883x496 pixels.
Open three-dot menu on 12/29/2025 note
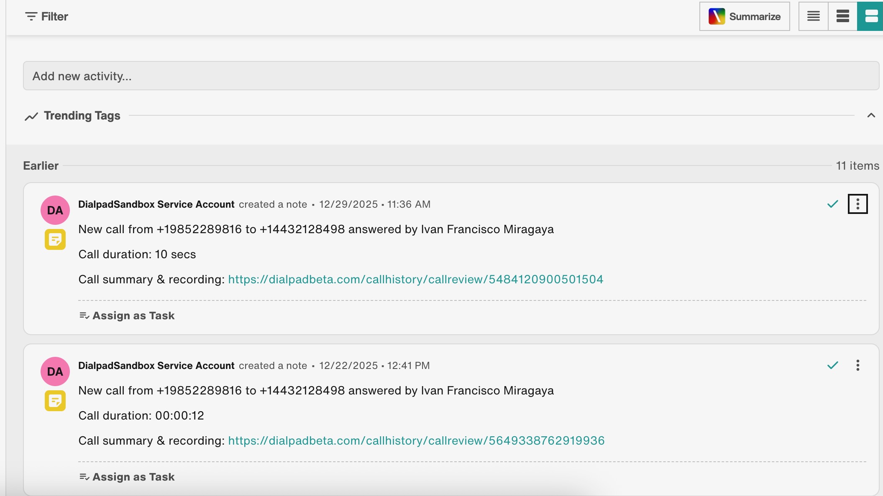coord(857,204)
